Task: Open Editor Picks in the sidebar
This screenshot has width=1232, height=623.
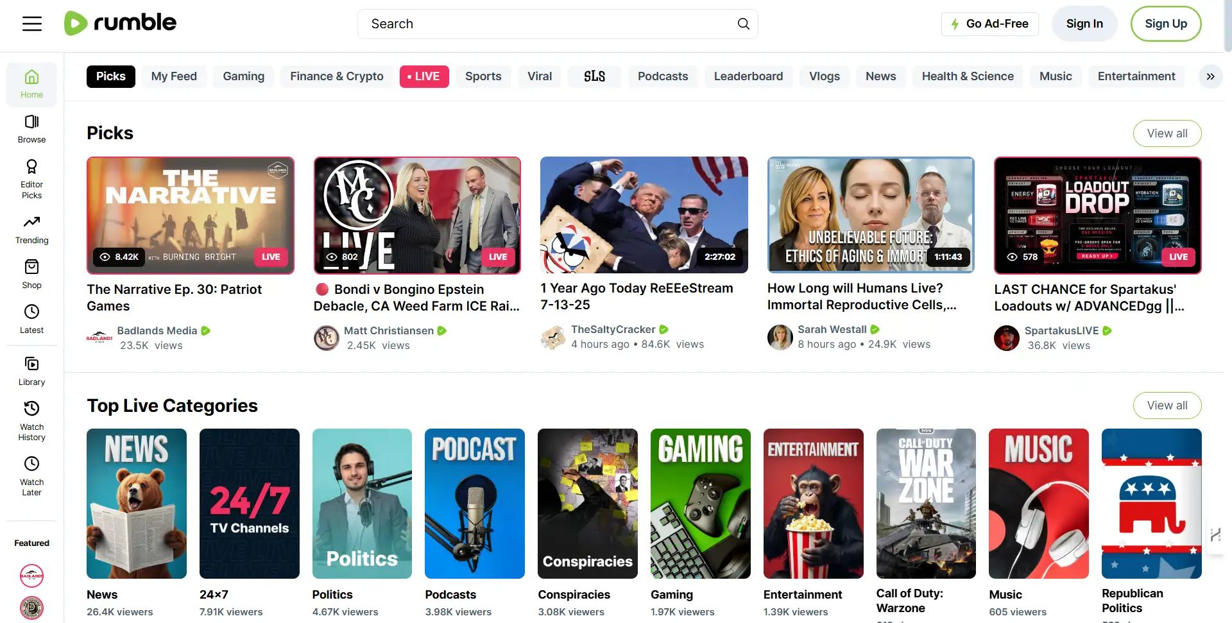Action: [31, 179]
